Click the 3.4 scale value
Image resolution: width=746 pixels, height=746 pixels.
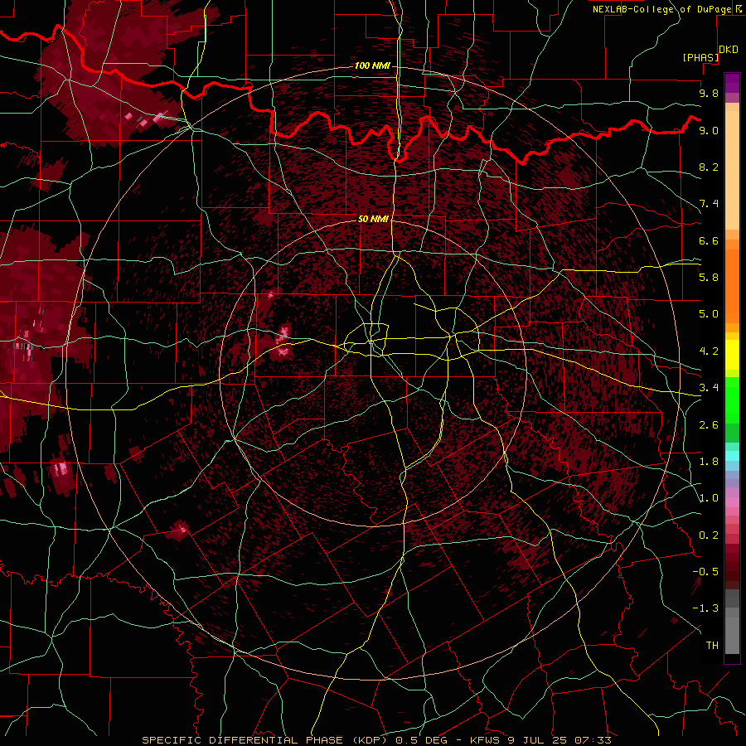click(709, 388)
